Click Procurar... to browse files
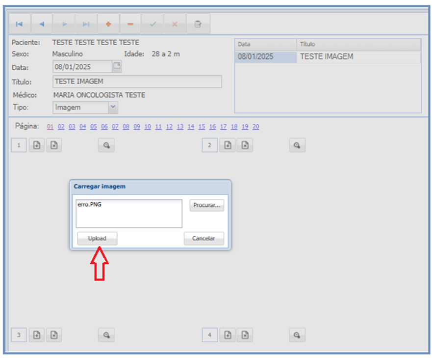Screen dimensions: 434x358 point(207,205)
